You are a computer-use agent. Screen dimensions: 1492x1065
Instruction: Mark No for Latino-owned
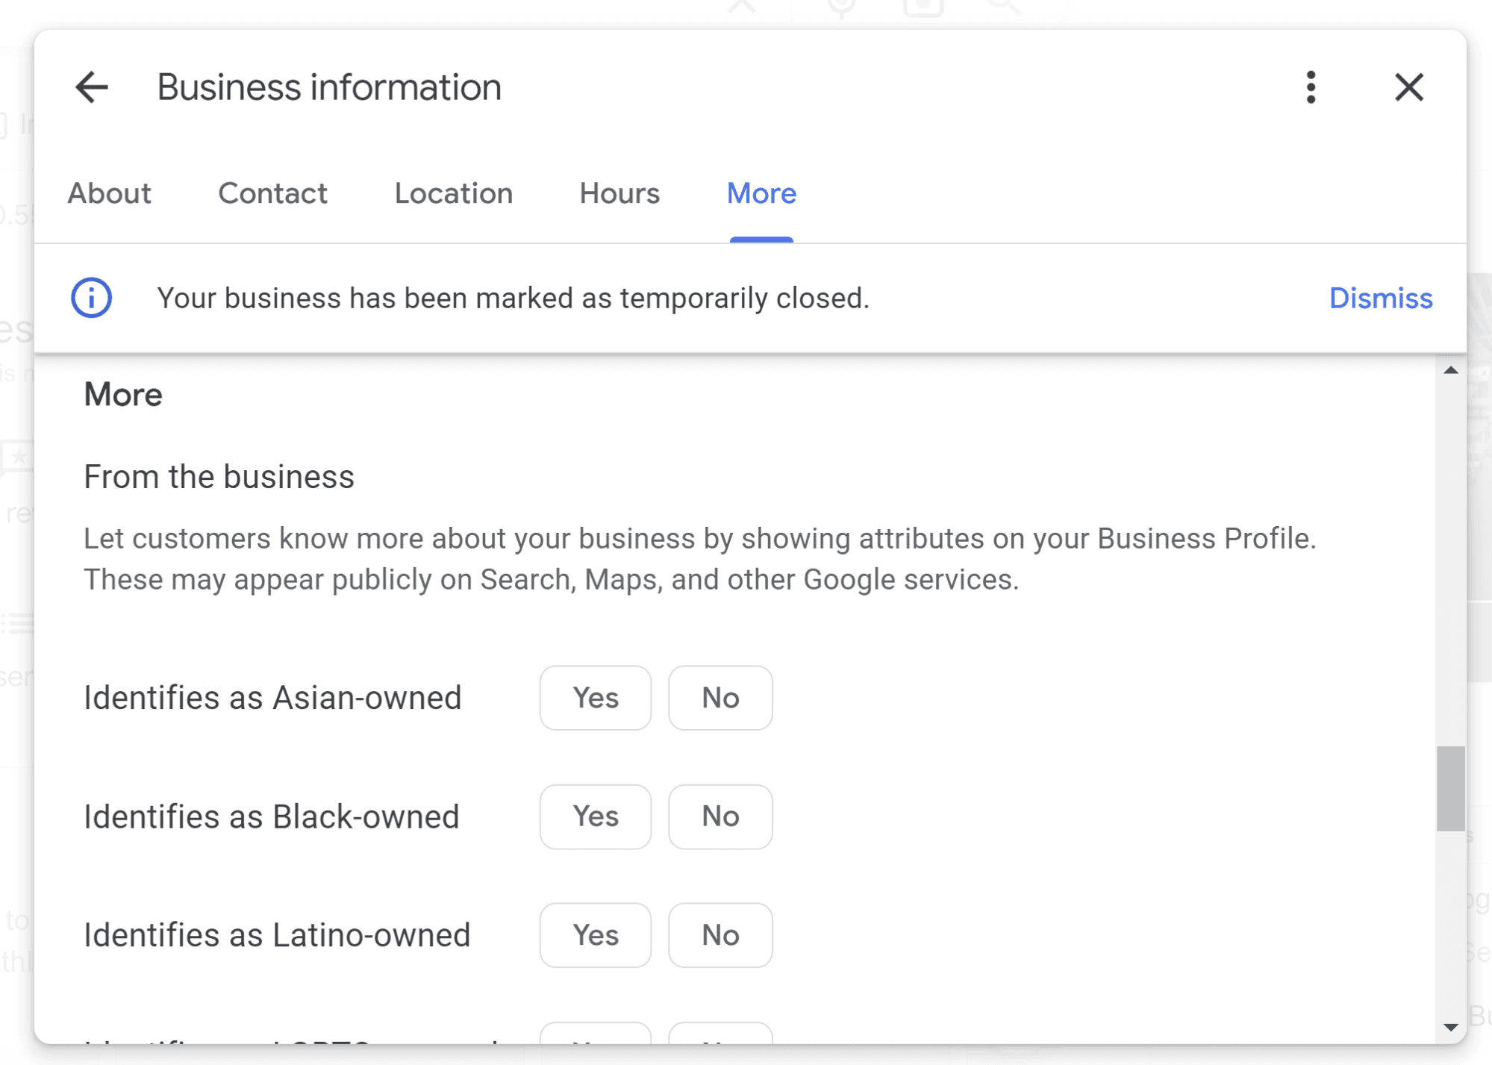pyautogui.click(x=720, y=935)
